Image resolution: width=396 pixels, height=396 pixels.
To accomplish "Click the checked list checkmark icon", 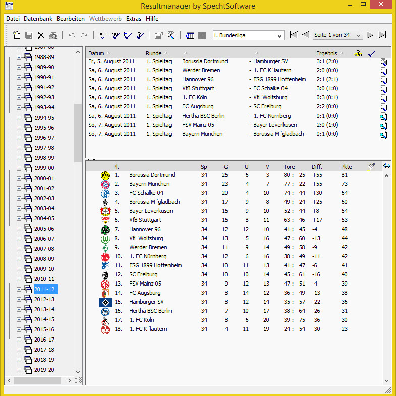I will click(127, 35).
